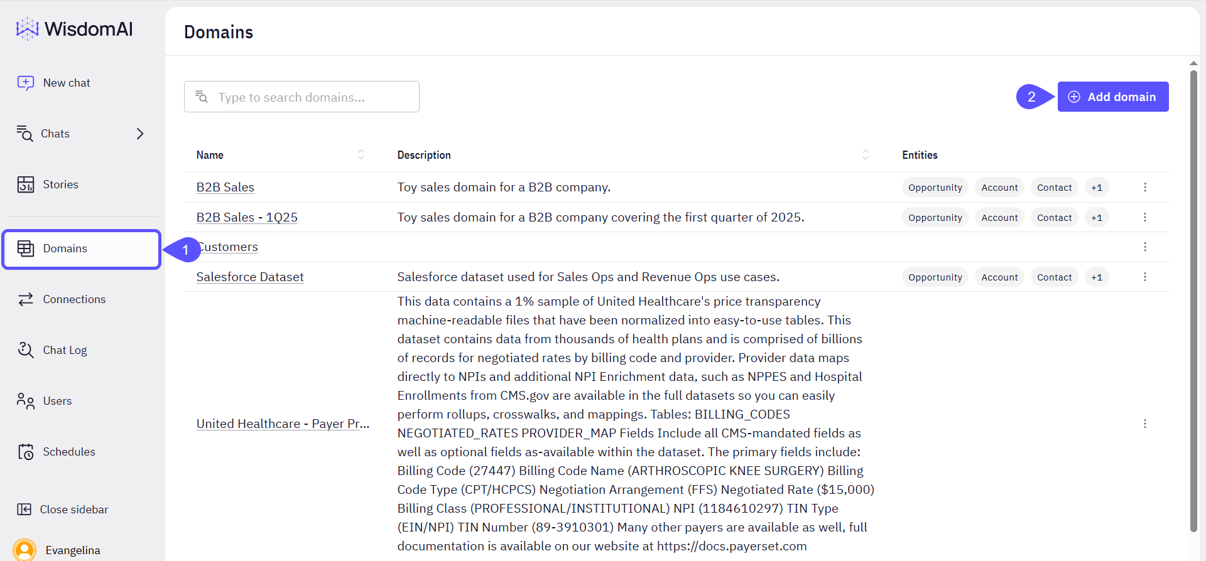Select the Domains sidebar item
The height and width of the screenshot is (561, 1206).
pos(82,249)
